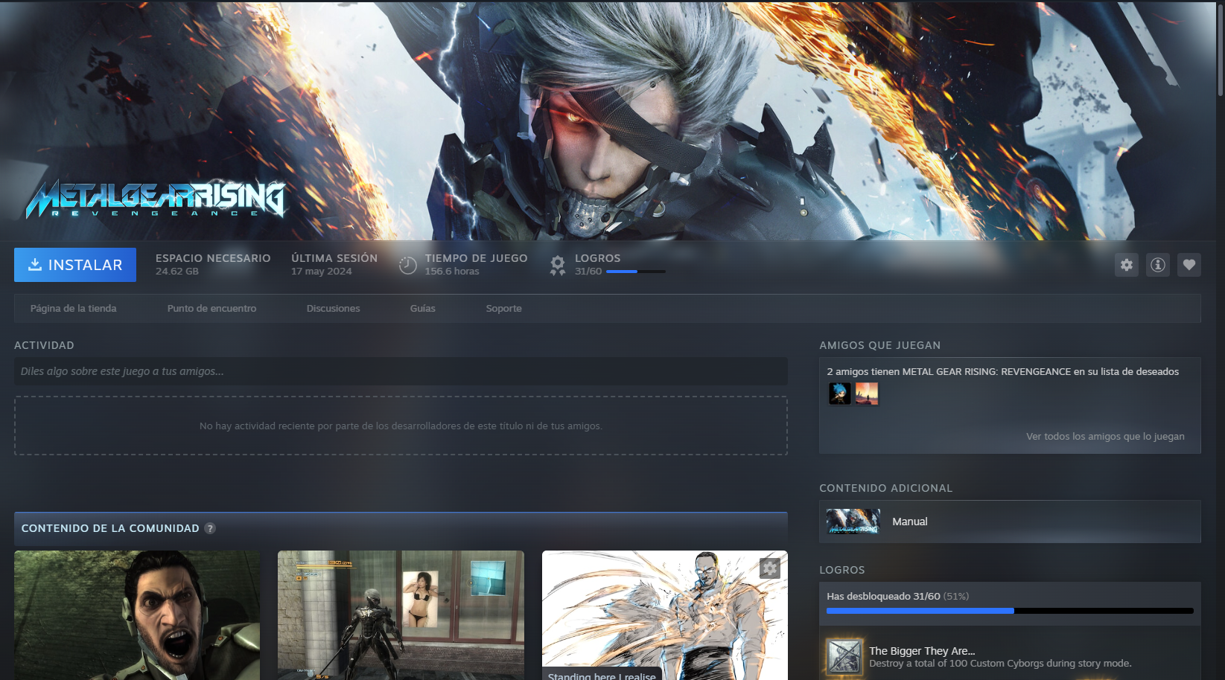Click Ver todos los amigos que lo juegan
This screenshot has width=1225, height=680.
[1104, 437]
